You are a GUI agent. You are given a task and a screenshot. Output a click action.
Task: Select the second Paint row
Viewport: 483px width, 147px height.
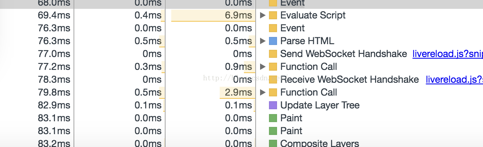[241, 131]
